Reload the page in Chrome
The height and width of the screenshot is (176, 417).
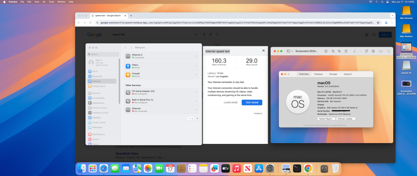[x=90, y=23]
